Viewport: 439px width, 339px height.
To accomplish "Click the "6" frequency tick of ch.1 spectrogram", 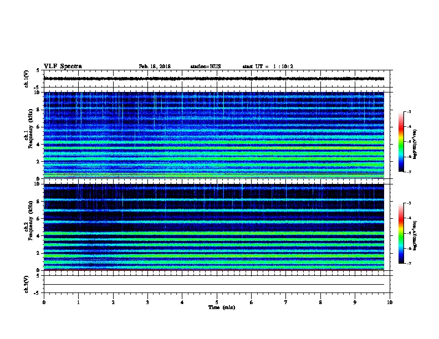I will [38, 127].
